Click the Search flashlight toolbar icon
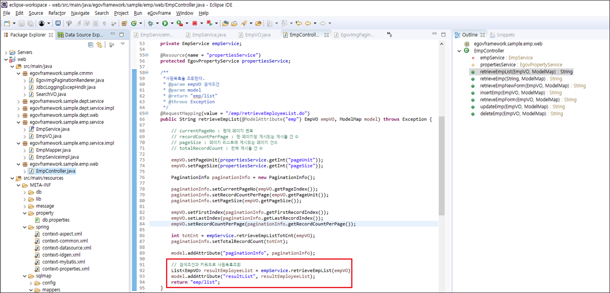Image resolution: width=610 pixels, height=293 pixels. coord(243,23)
